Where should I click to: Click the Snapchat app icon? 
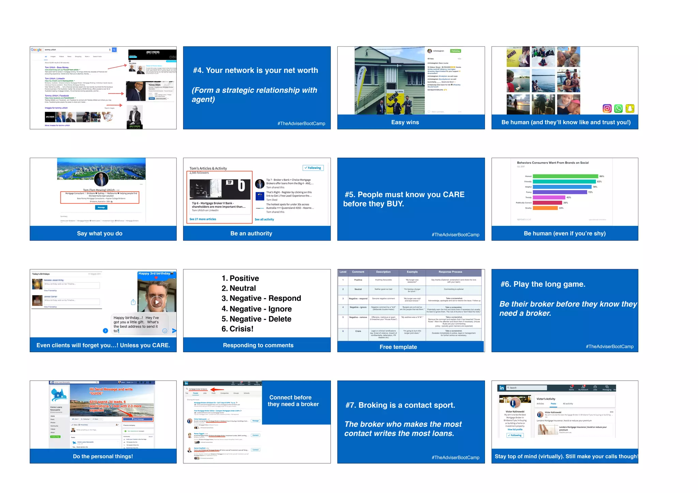point(630,109)
